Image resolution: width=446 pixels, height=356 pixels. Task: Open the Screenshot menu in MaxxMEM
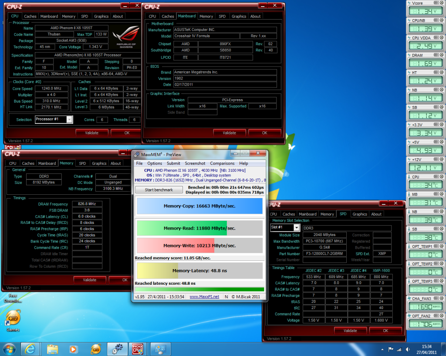point(195,163)
